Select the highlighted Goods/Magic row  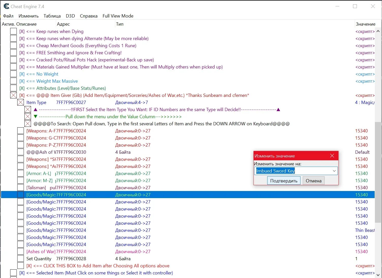[x=188, y=195]
